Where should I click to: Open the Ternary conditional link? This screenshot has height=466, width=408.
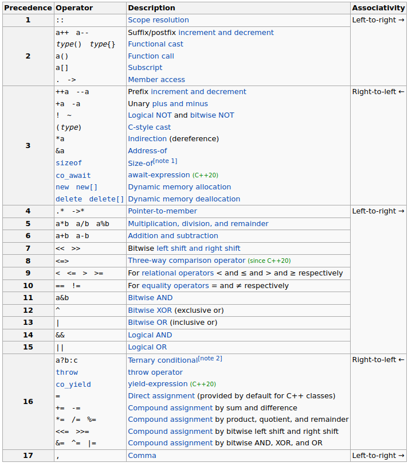point(163,360)
